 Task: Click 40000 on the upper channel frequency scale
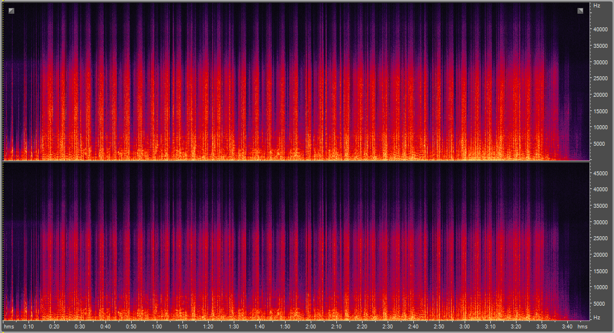(601, 30)
